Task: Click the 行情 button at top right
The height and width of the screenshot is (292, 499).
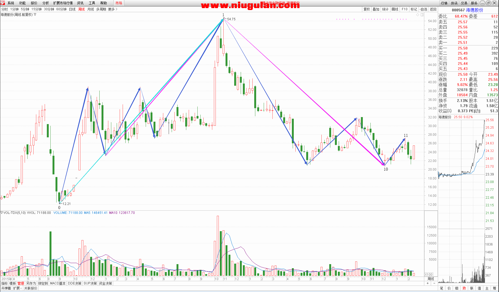Action: [444, 3]
